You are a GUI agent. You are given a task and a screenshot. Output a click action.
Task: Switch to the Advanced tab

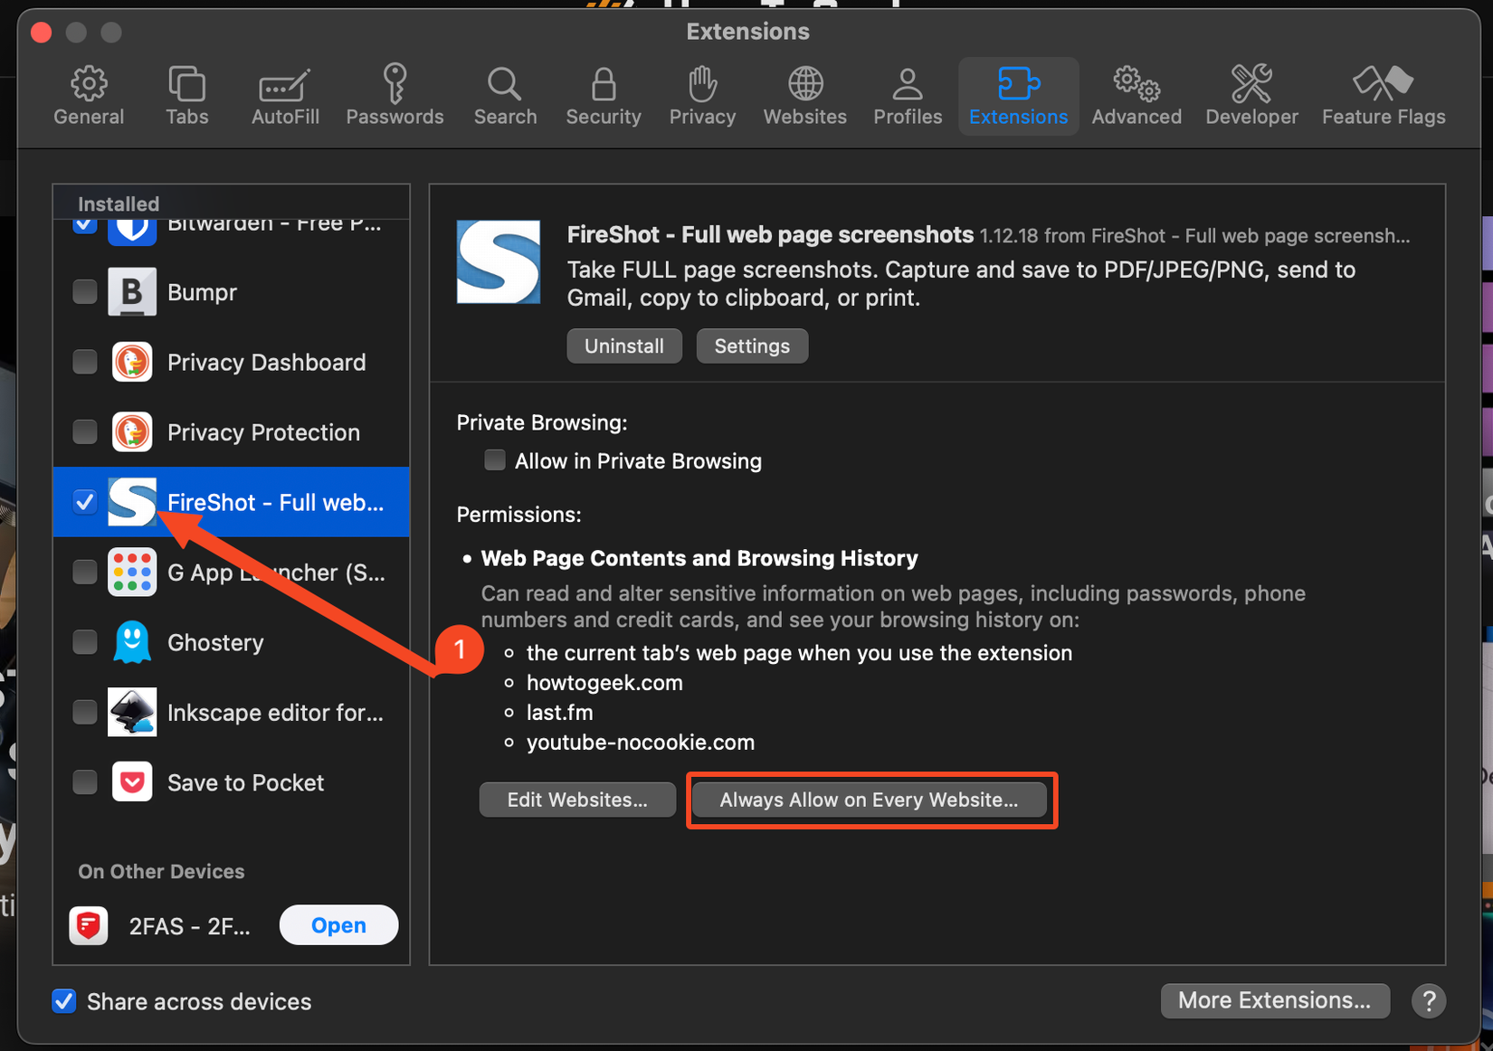coord(1136,93)
